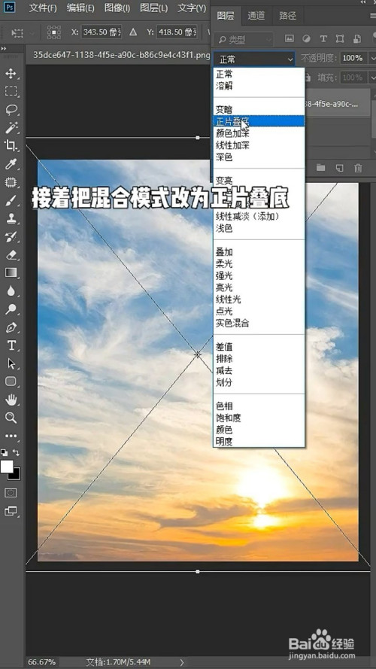Select the Pen tool
376x669 pixels.
[x=11, y=327]
